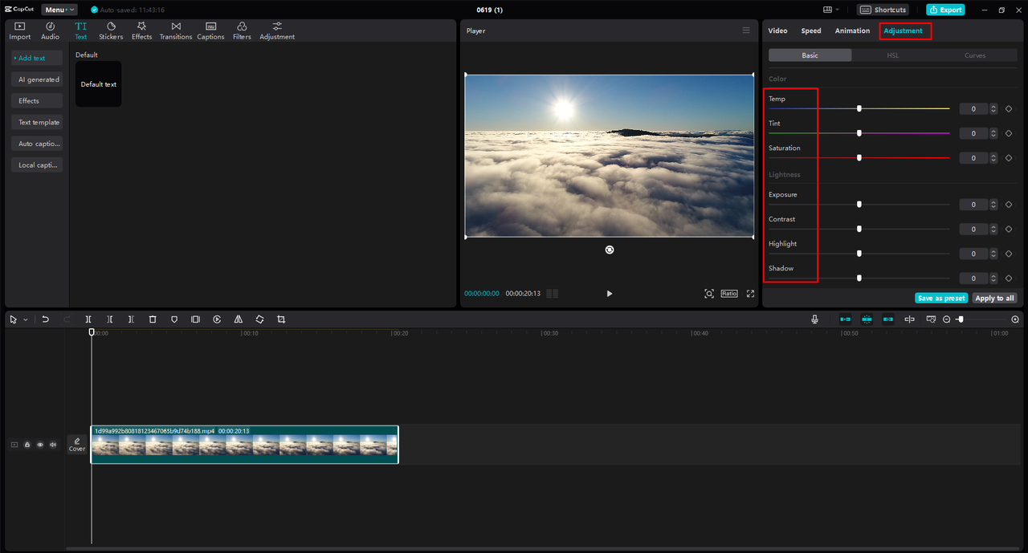Hide the video track with eye icon
1028x553 pixels.
[40, 445]
